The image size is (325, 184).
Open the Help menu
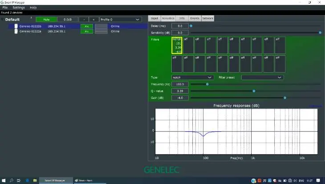(x=33, y=8)
